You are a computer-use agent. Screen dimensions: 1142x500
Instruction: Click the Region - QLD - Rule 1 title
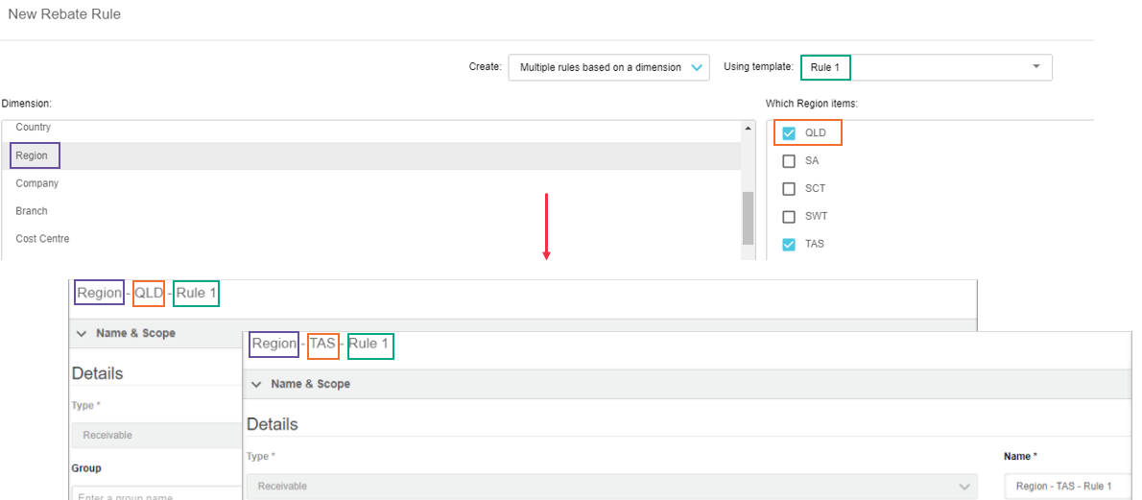click(x=147, y=293)
